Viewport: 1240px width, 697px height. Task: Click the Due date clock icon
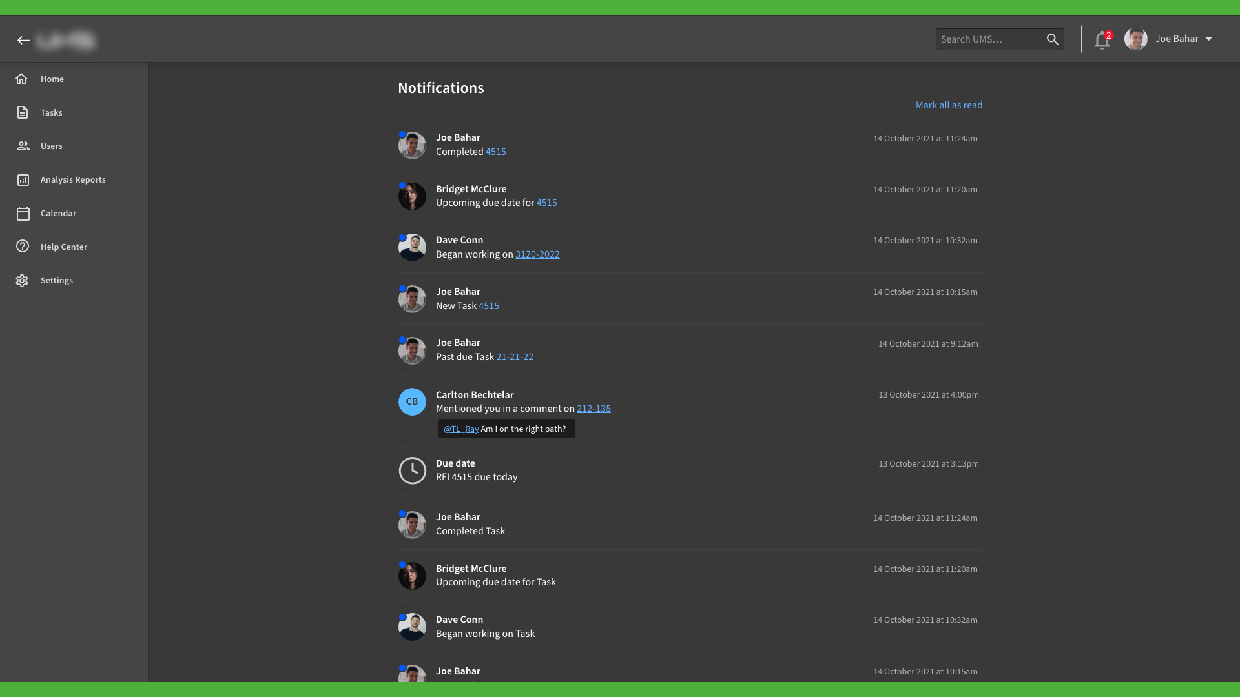pos(412,470)
